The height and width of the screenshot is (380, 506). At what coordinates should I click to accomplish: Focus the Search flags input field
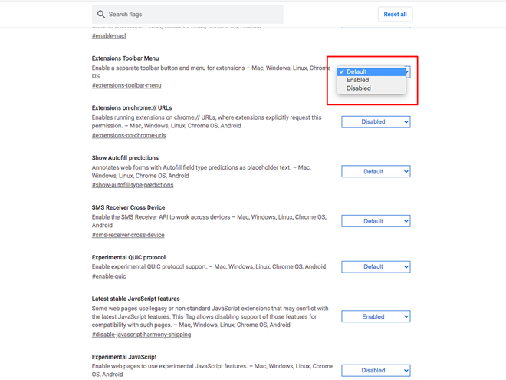[188, 15]
